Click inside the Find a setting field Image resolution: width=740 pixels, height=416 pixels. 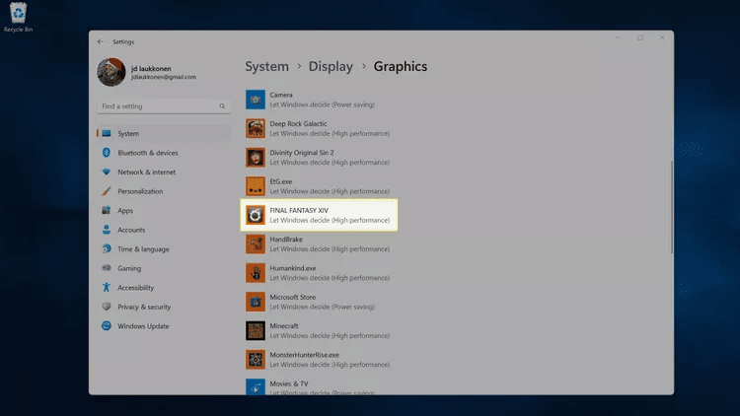[164, 106]
